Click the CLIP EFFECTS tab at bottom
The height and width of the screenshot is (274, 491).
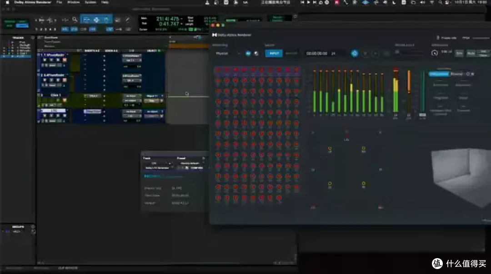[x=68, y=268]
